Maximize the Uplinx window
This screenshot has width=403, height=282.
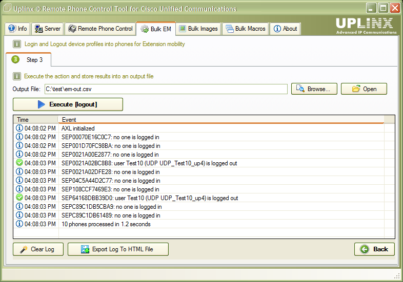coord(382,8)
